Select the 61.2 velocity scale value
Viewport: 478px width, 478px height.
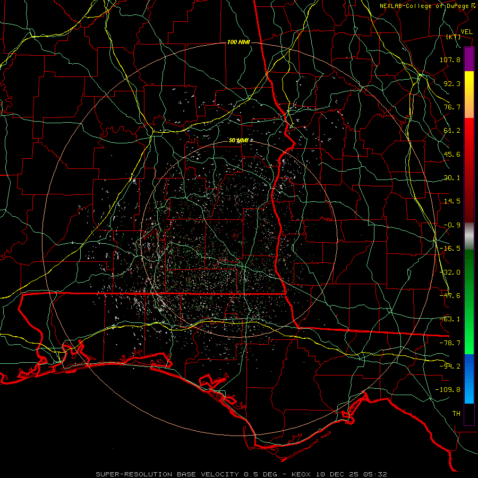click(x=452, y=131)
